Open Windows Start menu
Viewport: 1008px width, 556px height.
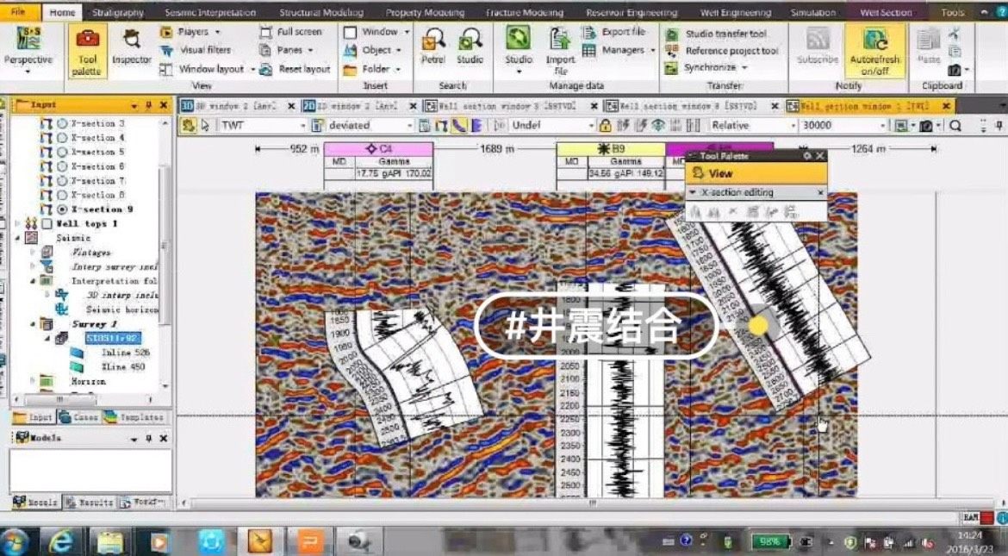pos(16,541)
